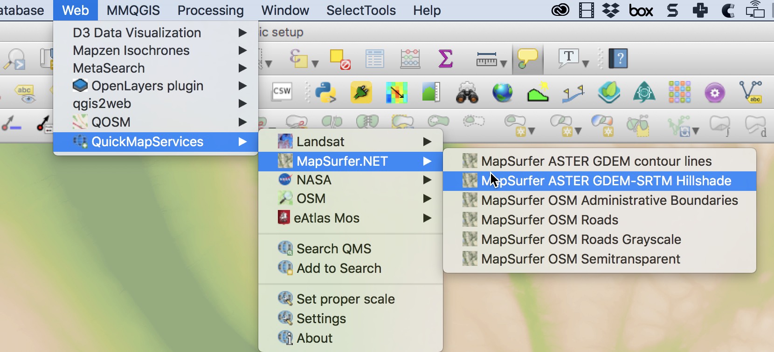Viewport: 774px width, 352px height.
Task: Select MapSurfer OSM Semitransparent
Action: pyautogui.click(x=600, y=259)
